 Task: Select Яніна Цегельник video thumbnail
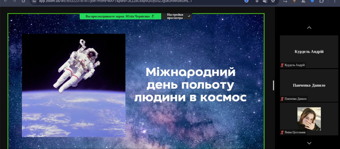[309, 119]
